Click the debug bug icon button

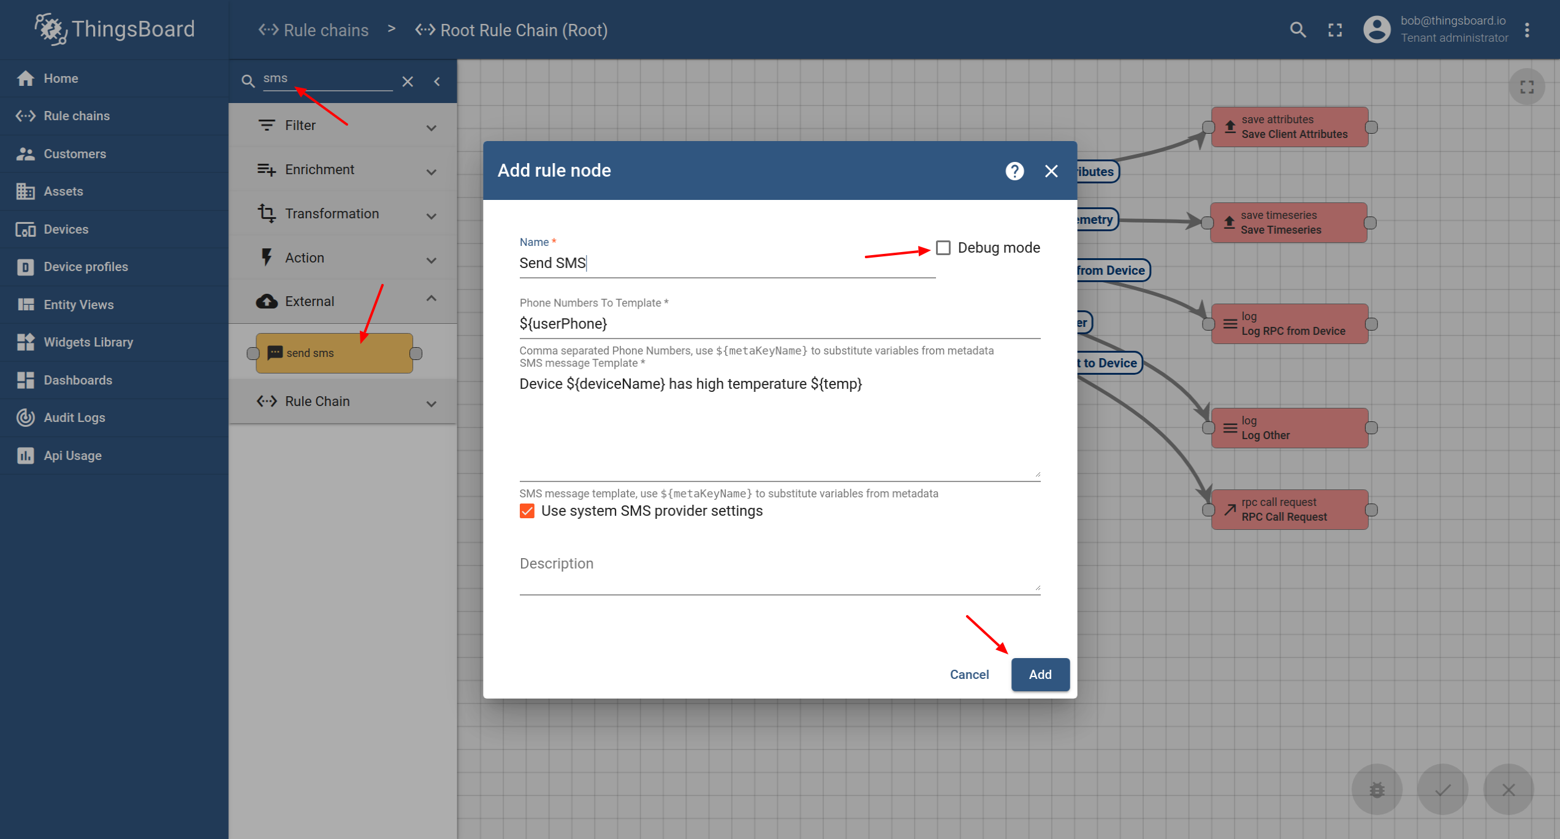pyautogui.click(x=1377, y=789)
